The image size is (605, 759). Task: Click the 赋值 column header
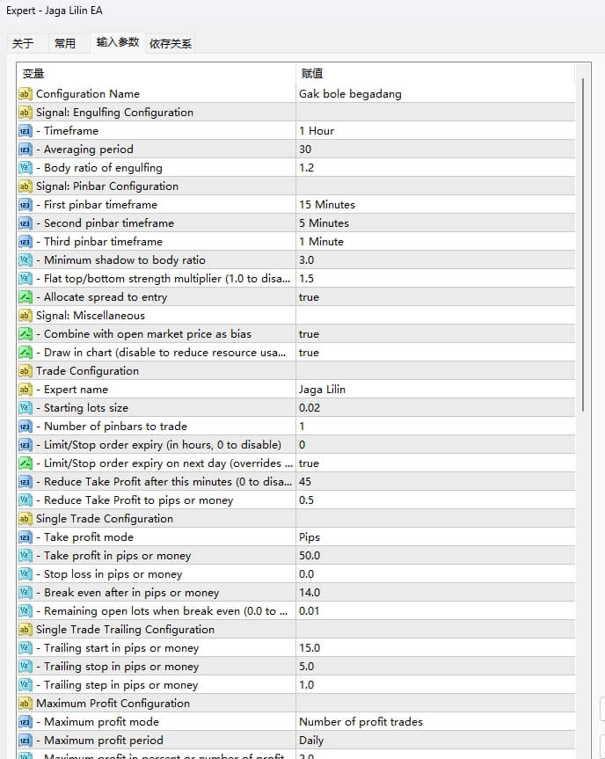click(x=311, y=74)
